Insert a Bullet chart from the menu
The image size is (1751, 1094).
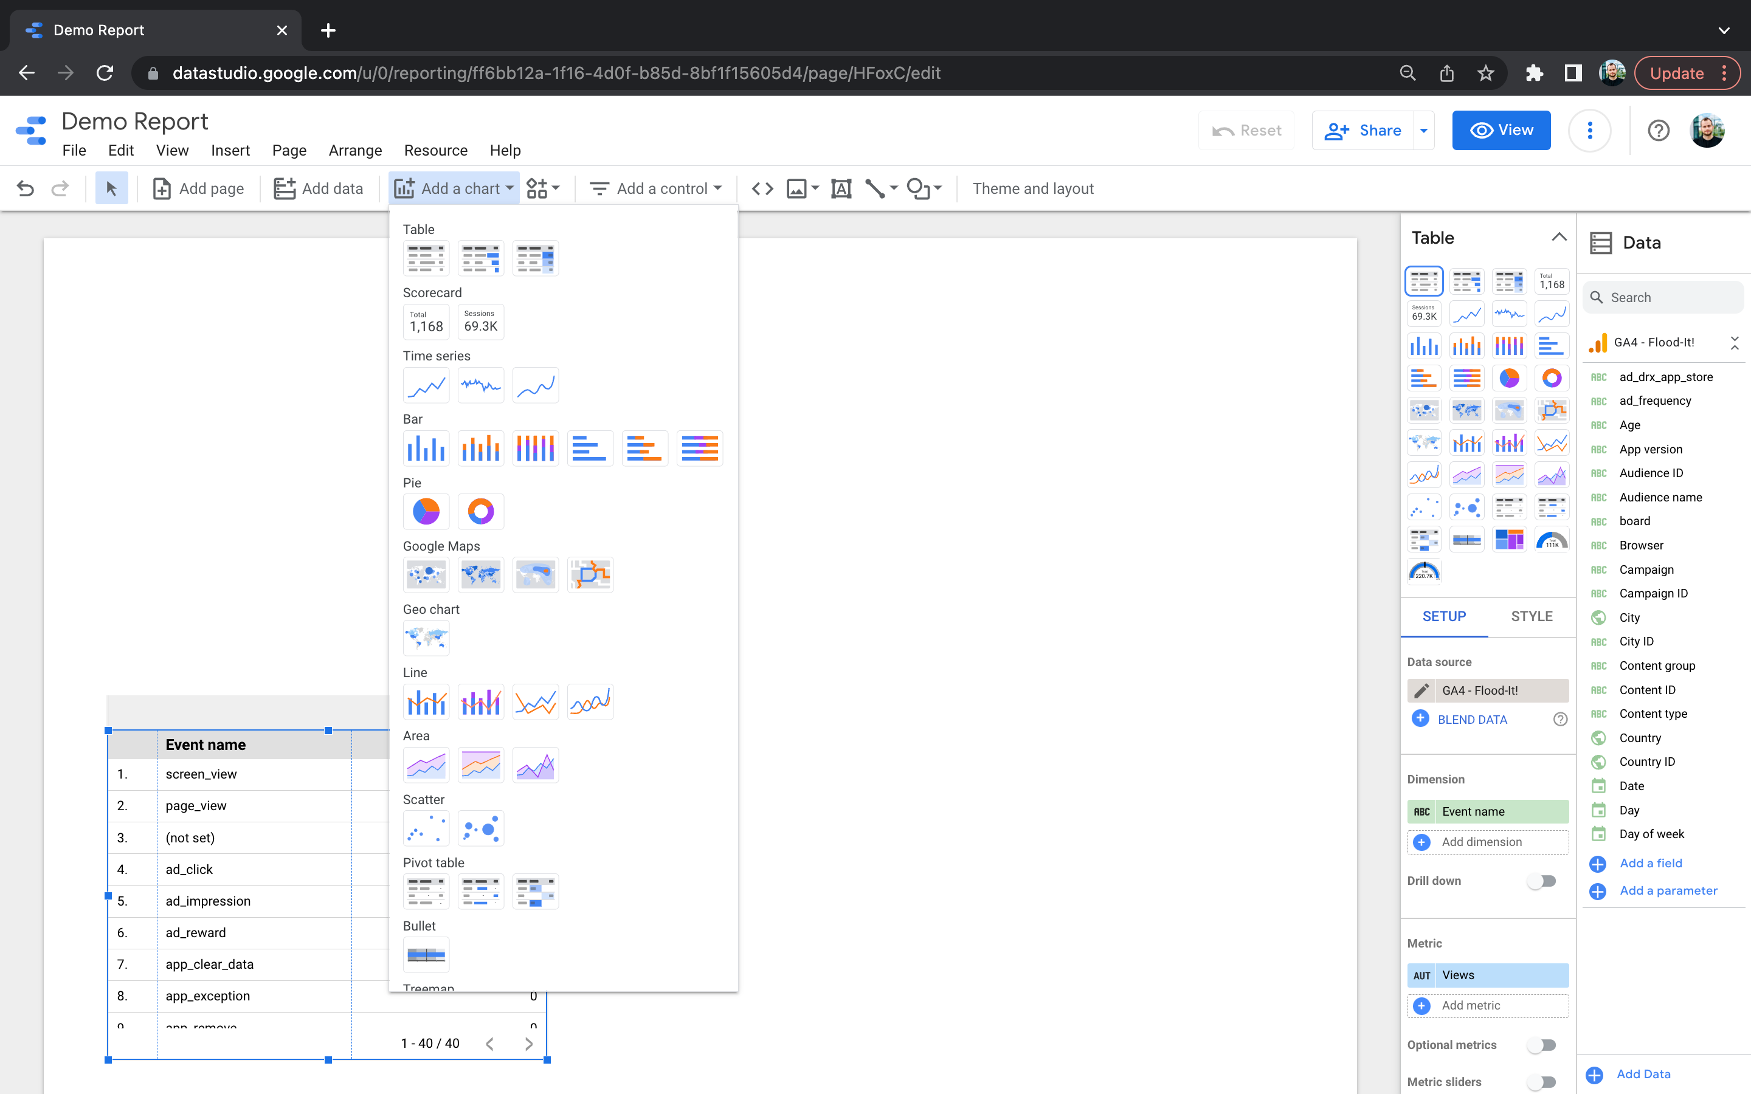(x=426, y=954)
